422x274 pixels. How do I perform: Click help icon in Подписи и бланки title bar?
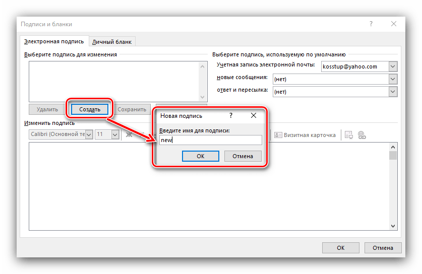(371, 24)
